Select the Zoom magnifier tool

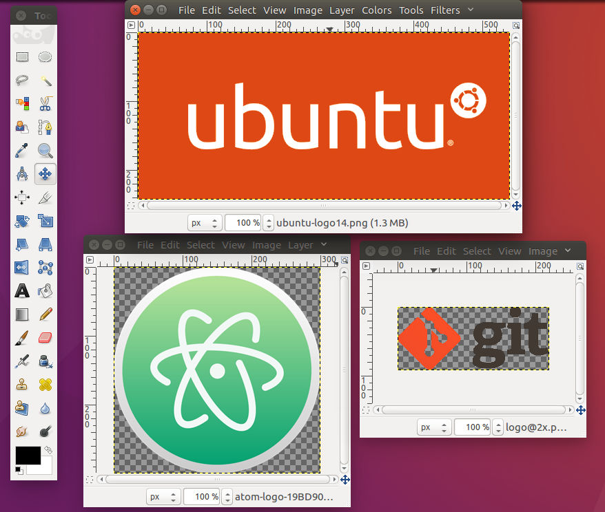[45, 151]
